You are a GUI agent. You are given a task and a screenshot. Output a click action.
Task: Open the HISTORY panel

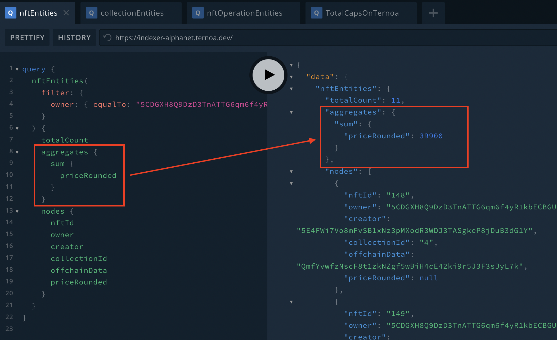pos(74,38)
